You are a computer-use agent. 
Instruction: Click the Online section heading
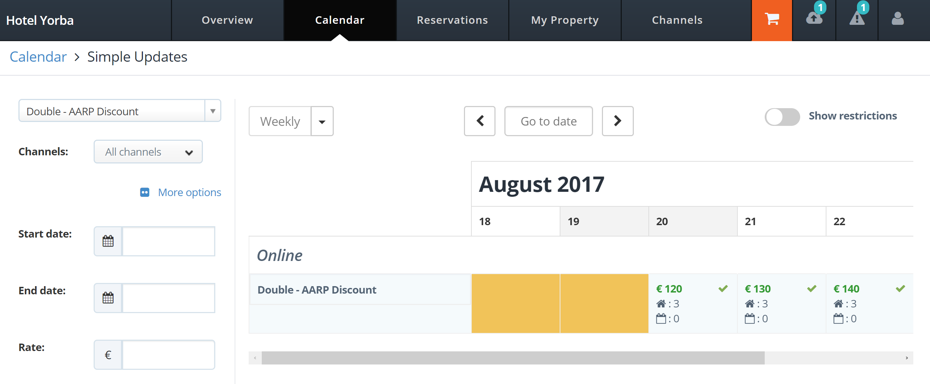[279, 255]
